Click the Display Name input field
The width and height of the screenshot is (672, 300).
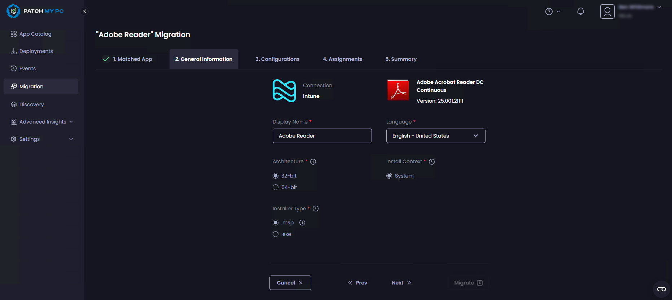pyautogui.click(x=322, y=136)
